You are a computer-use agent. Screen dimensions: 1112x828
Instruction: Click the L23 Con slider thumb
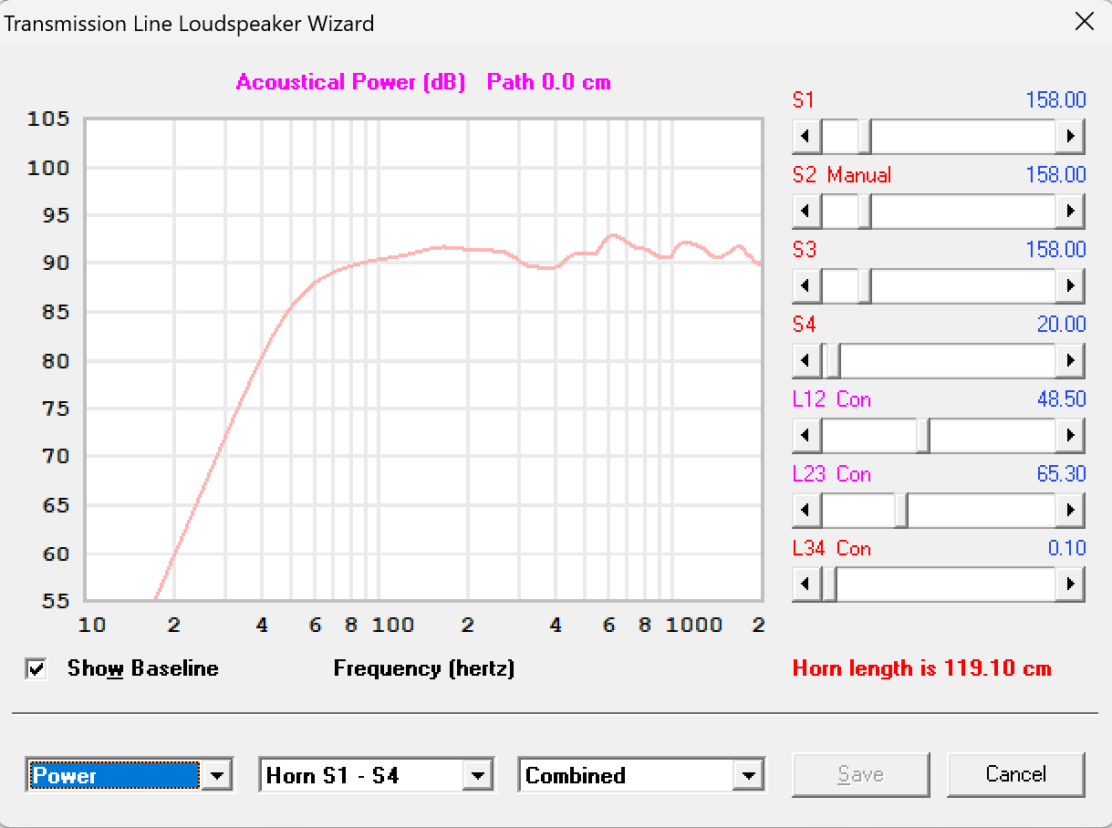pyautogui.click(x=900, y=511)
